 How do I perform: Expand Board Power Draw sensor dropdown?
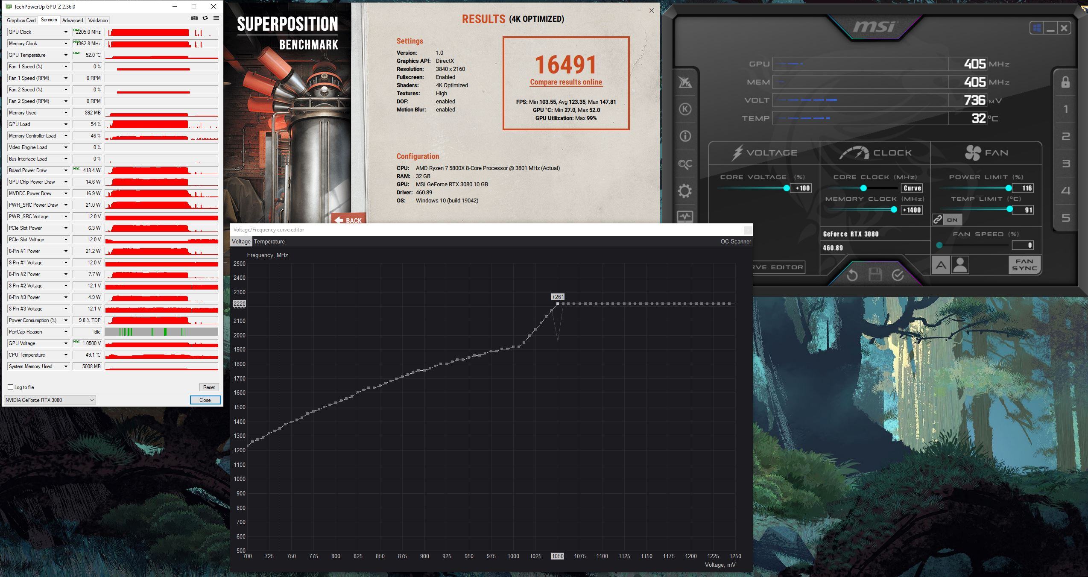coord(66,170)
